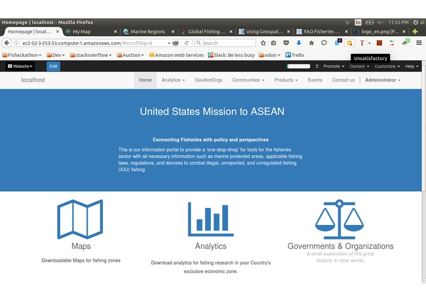Open the bookmarks clipboard list icon
The width and height of the screenshot is (426, 302).
(273, 43)
